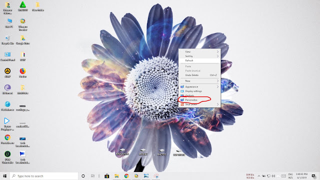Select the Control Panel desktop icon

(x=7, y=56)
